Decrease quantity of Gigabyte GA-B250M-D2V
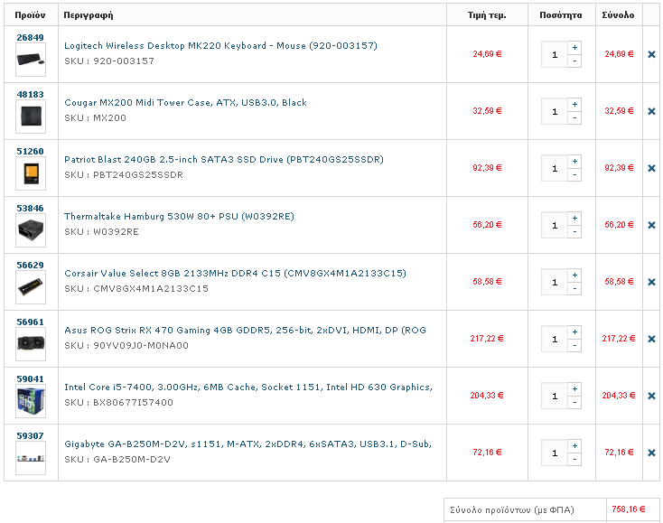 click(574, 459)
